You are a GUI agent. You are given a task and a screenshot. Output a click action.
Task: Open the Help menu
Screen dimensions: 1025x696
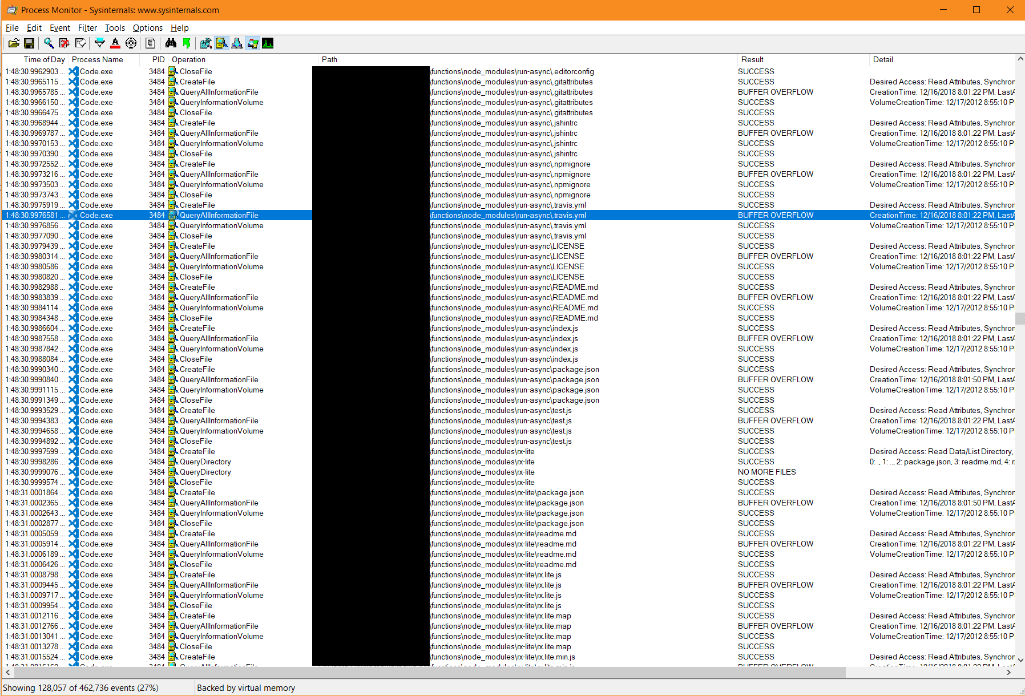click(x=179, y=28)
